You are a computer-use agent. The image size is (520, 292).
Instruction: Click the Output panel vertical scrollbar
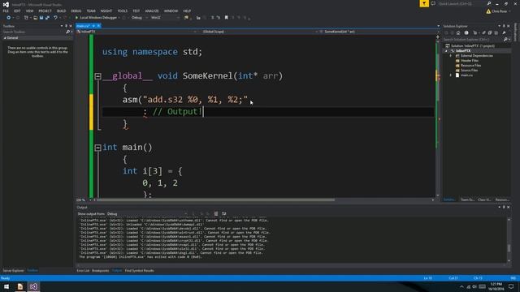[x=509, y=247]
